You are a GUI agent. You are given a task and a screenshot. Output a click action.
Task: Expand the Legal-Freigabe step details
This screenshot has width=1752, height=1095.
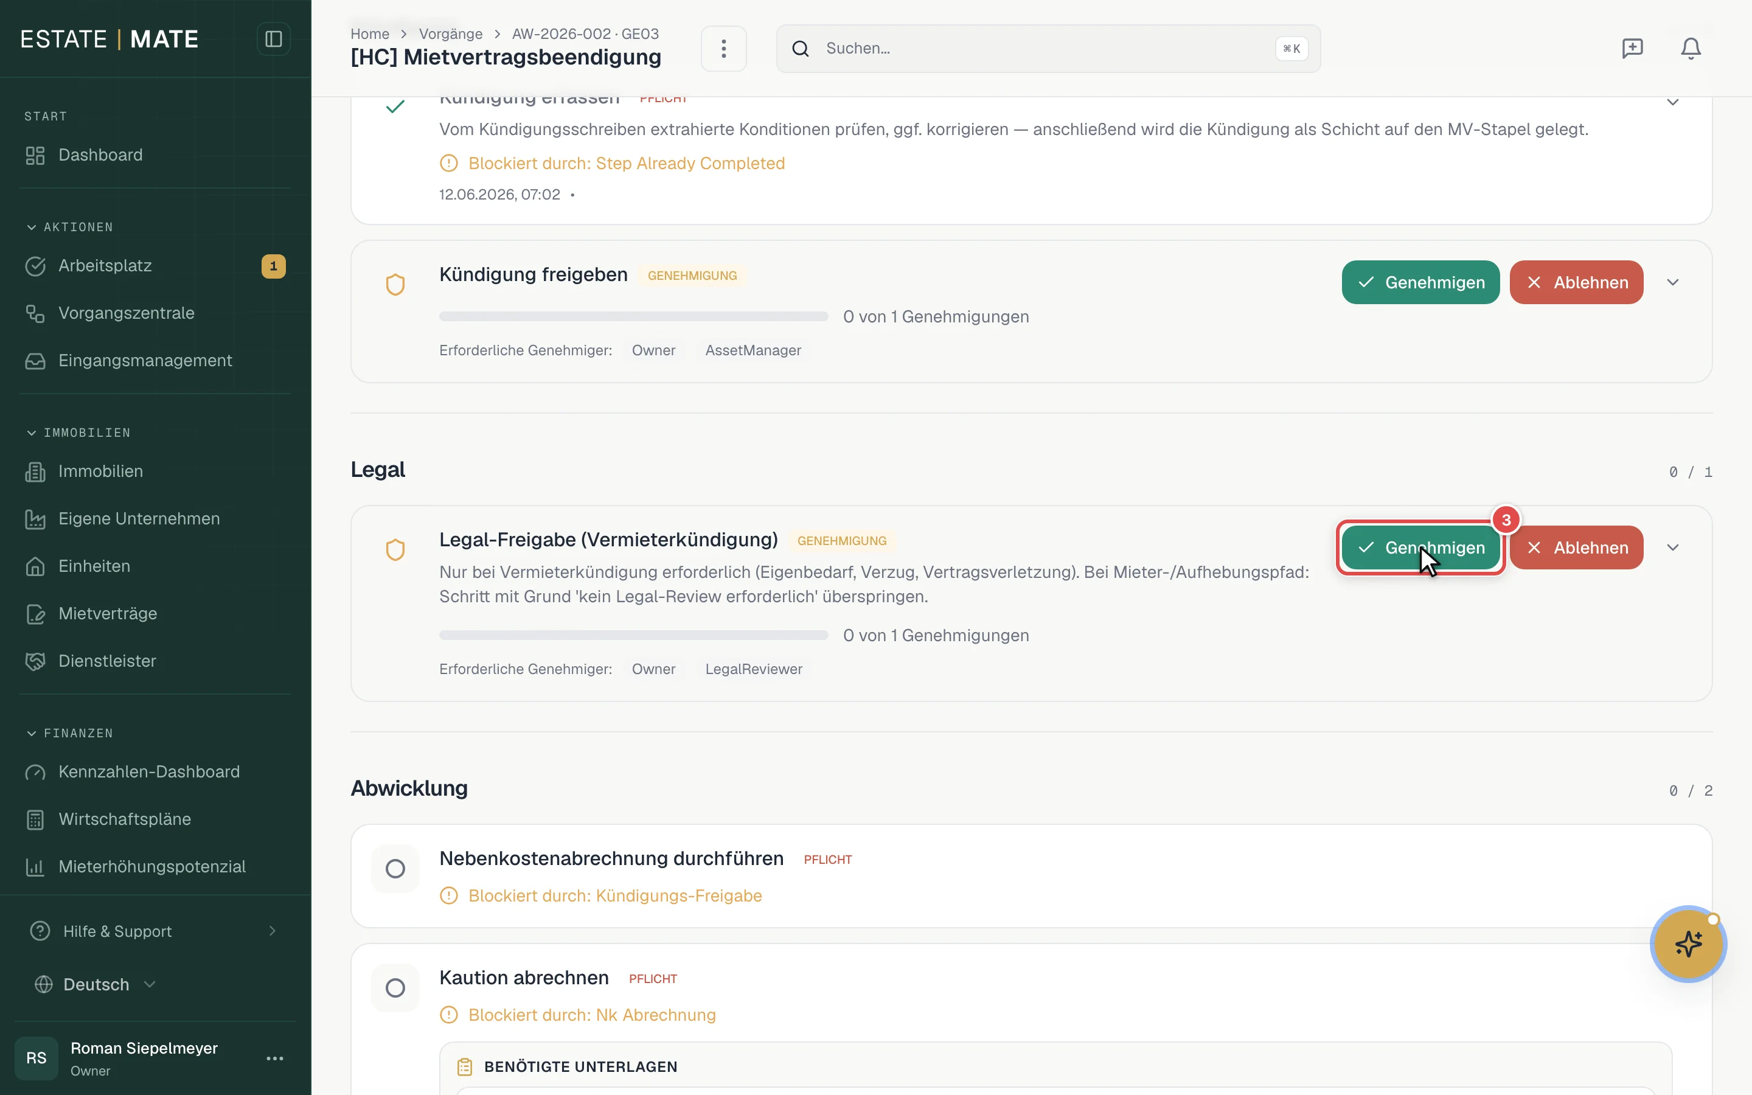(1672, 547)
